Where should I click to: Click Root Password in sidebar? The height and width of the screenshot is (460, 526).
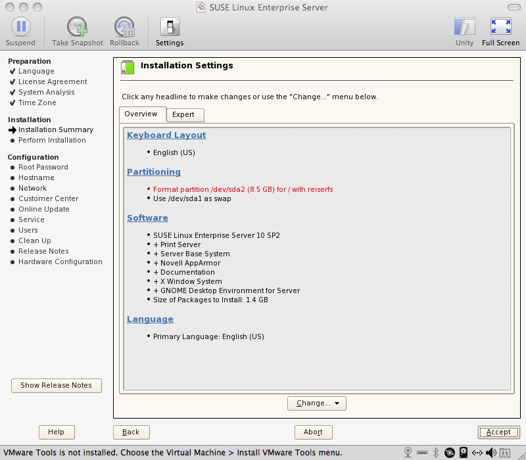[43, 167]
